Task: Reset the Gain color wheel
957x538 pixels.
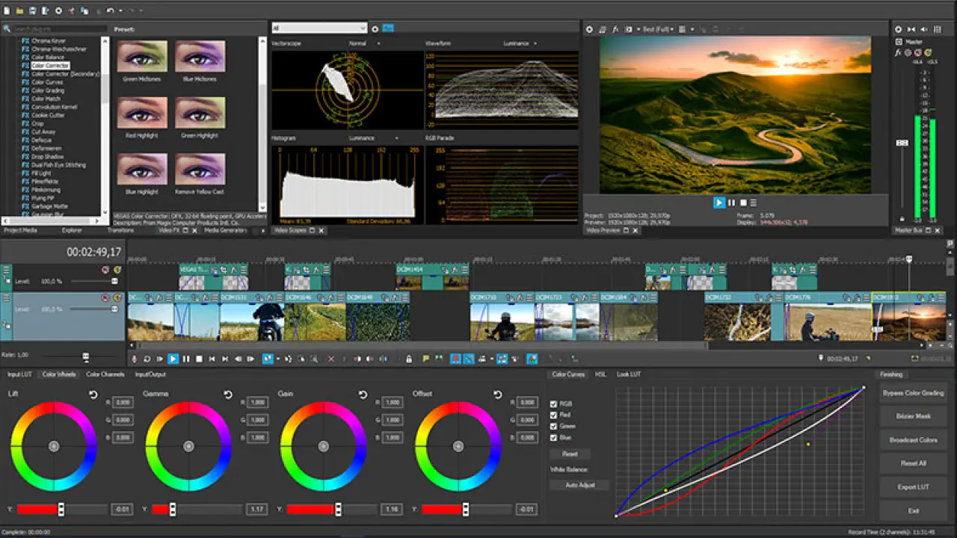Action: 363,395
